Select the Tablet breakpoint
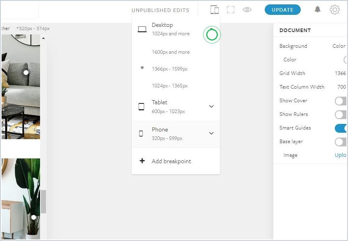This screenshot has width=348, height=241. pos(176,107)
